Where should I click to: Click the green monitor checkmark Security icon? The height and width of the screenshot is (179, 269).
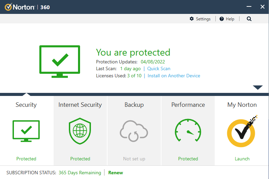click(x=26, y=131)
